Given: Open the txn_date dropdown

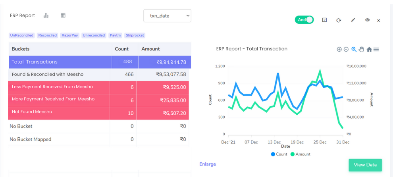Looking at the screenshot, I should pyautogui.click(x=168, y=16).
